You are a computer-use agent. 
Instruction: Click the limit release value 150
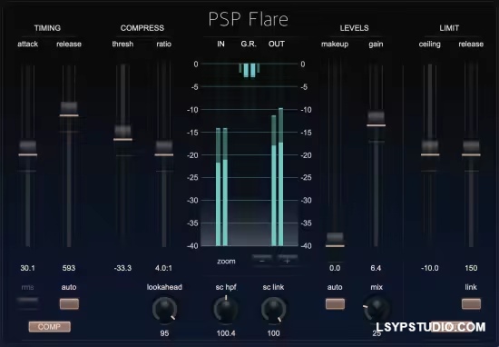(x=471, y=268)
